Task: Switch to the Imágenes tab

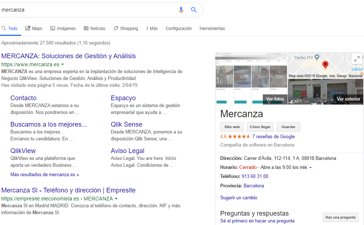Action: click(63, 28)
